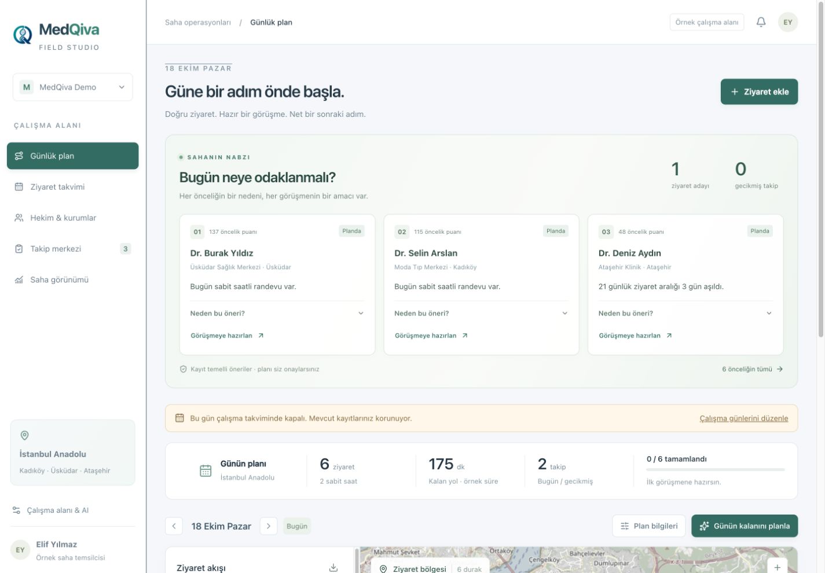Click the İstanbul Anadolu location pin icon
The height and width of the screenshot is (573, 825).
tap(24, 435)
